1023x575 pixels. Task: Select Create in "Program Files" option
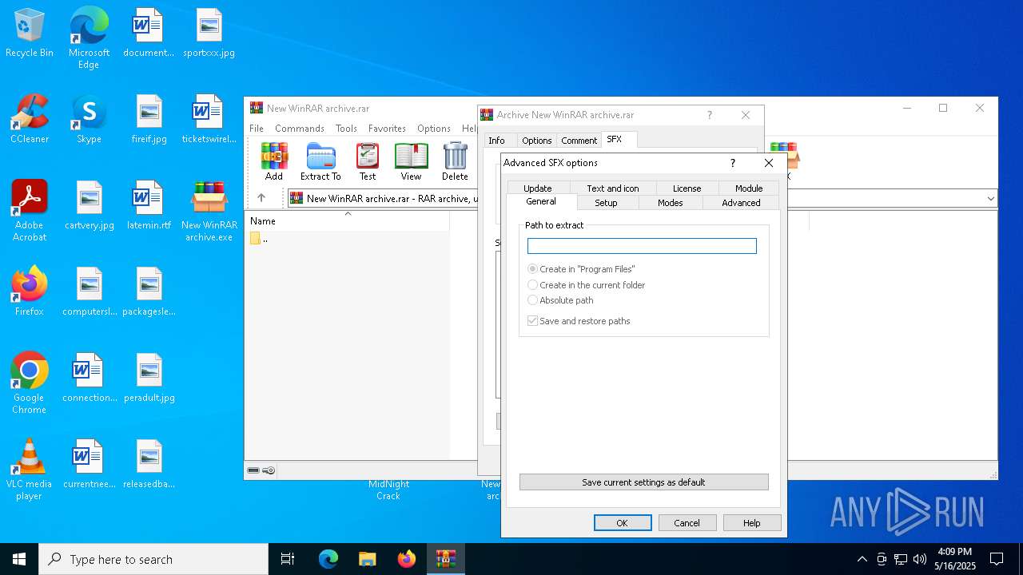pos(581,269)
